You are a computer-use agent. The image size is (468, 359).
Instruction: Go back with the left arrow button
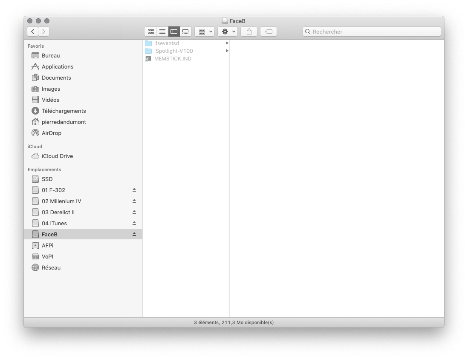(x=33, y=32)
